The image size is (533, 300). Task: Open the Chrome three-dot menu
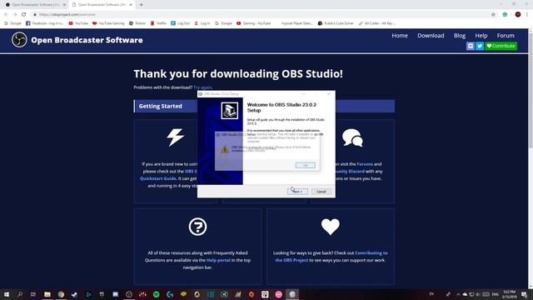pos(527,15)
